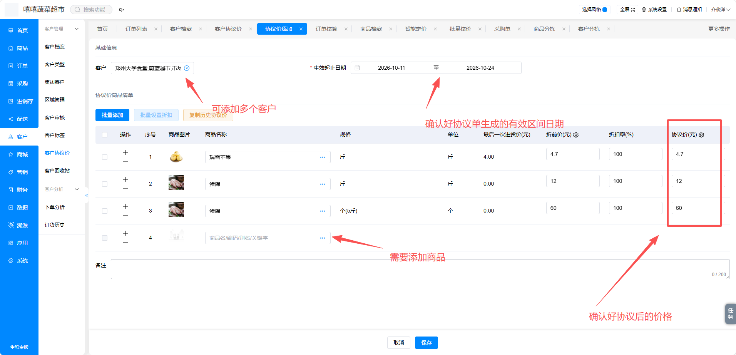Open 消息通知 bell notifications
Viewport: 736px width, 355px height.
pos(689,10)
